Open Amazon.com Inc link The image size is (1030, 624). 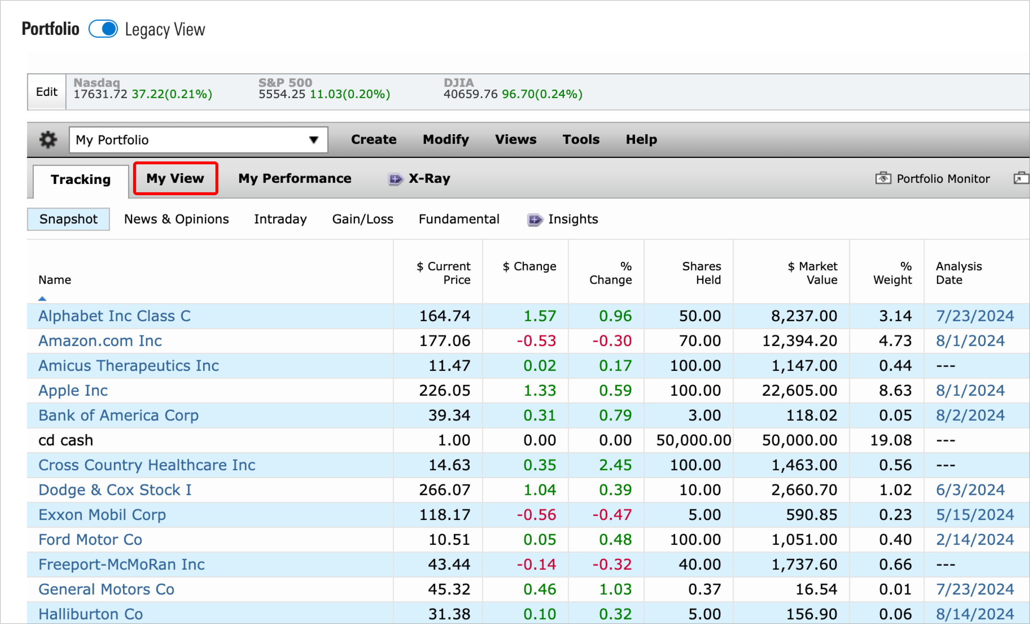(100, 341)
